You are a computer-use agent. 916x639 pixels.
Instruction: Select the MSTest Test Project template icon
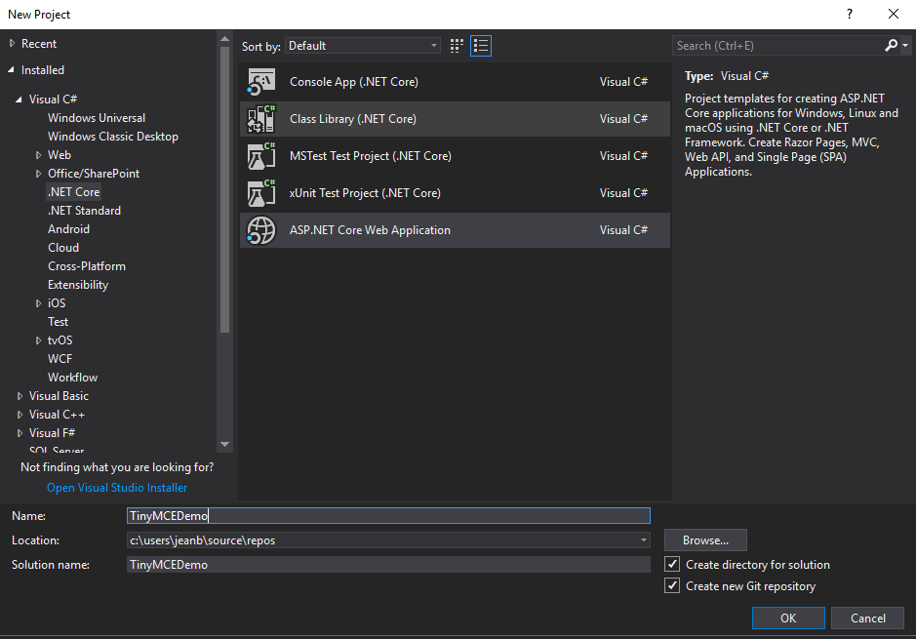click(261, 155)
